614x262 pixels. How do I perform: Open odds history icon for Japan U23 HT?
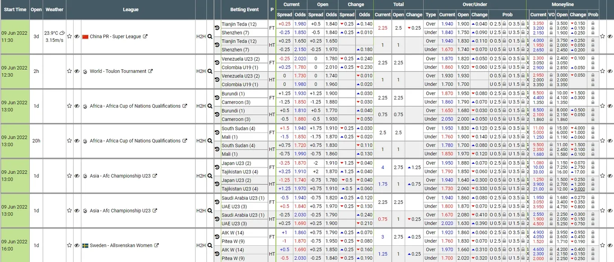(217, 185)
